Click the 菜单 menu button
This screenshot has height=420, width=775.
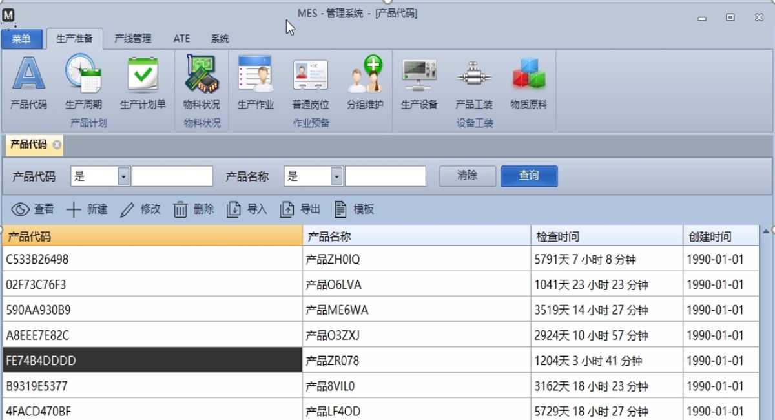(21, 39)
